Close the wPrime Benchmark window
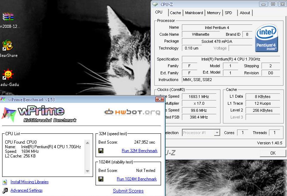The width and height of the screenshot is (287, 196). (x=160, y=99)
